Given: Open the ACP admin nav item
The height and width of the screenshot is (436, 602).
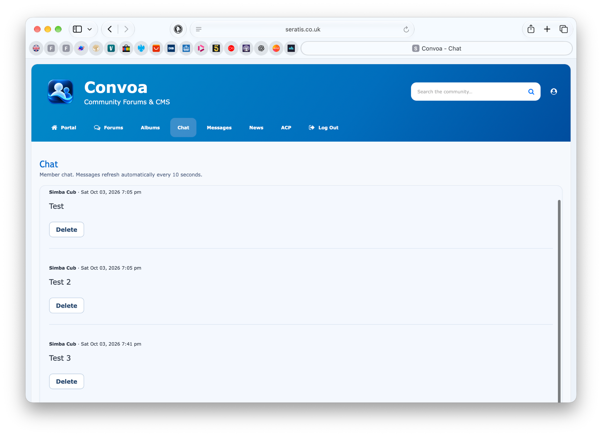Looking at the screenshot, I should (x=286, y=127).
